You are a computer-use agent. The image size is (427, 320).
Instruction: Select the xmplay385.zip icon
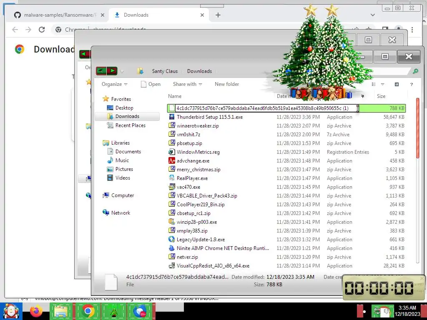(172, 231)
